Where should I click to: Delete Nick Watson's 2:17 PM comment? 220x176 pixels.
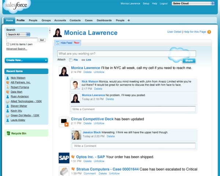98,89
